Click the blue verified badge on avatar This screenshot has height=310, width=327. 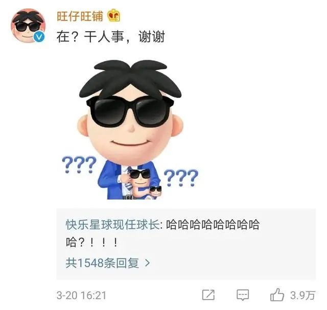point(39,37)
